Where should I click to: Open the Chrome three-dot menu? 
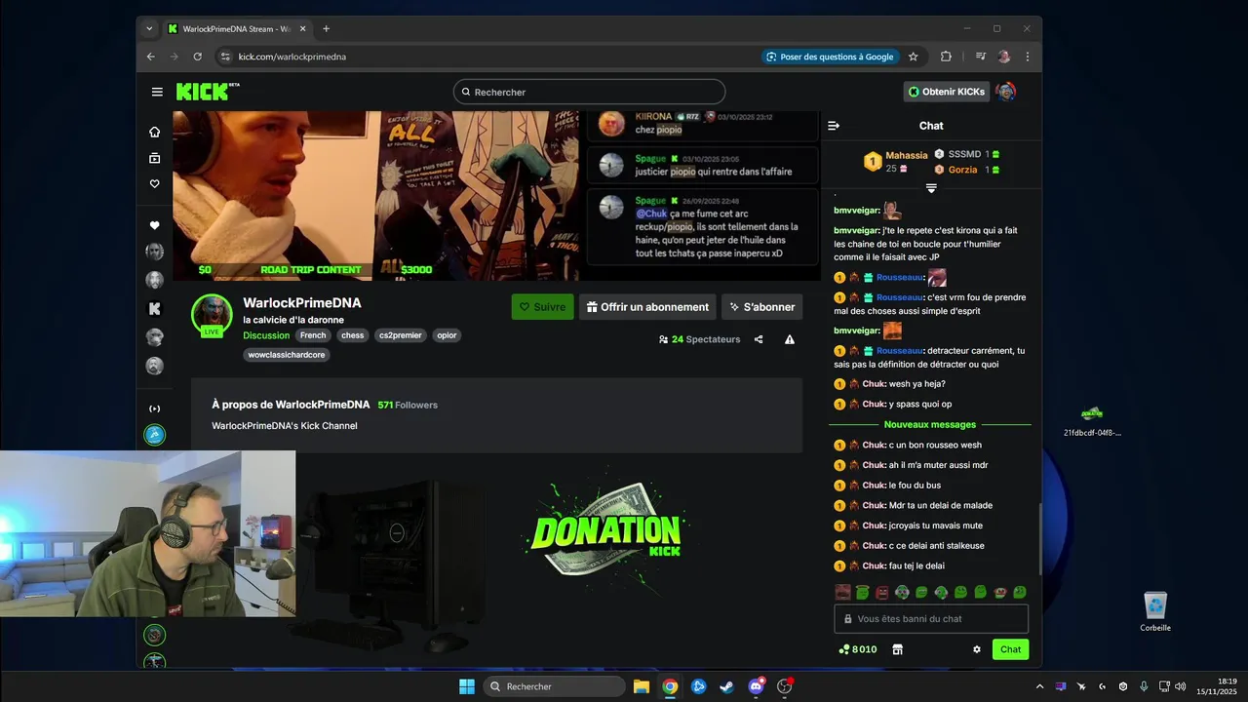[x=1027, y=57]
